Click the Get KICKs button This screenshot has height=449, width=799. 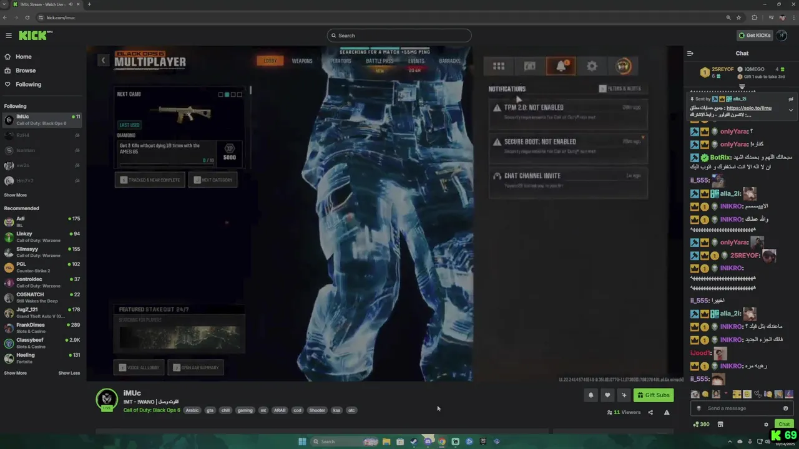click(754, 36)
